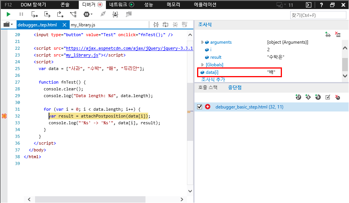This screenshot has width=349, height=203.
Task: Toggle Just My Code debugging icon
Action: [115, 14]
